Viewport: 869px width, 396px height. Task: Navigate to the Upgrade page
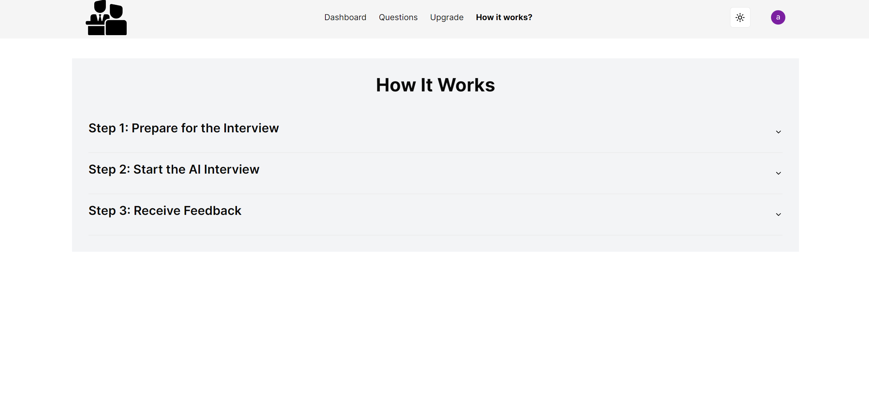(447, 17)
